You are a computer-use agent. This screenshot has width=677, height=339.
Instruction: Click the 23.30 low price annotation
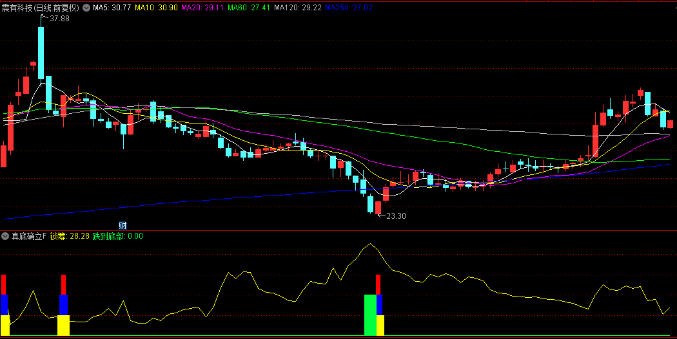click(x=396, y=216)
